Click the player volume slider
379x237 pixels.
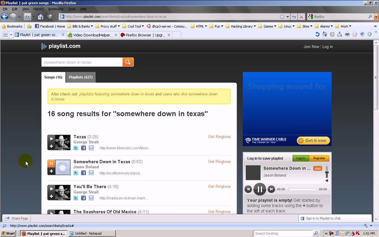point(327,172)
